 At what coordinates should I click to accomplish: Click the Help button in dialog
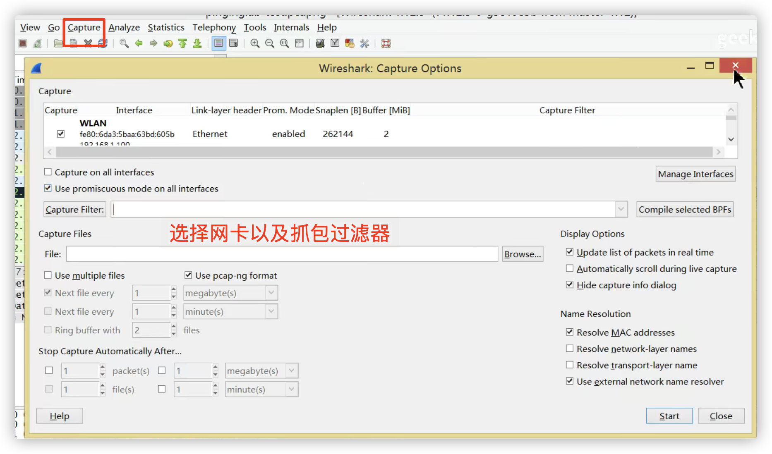(59, 416)
